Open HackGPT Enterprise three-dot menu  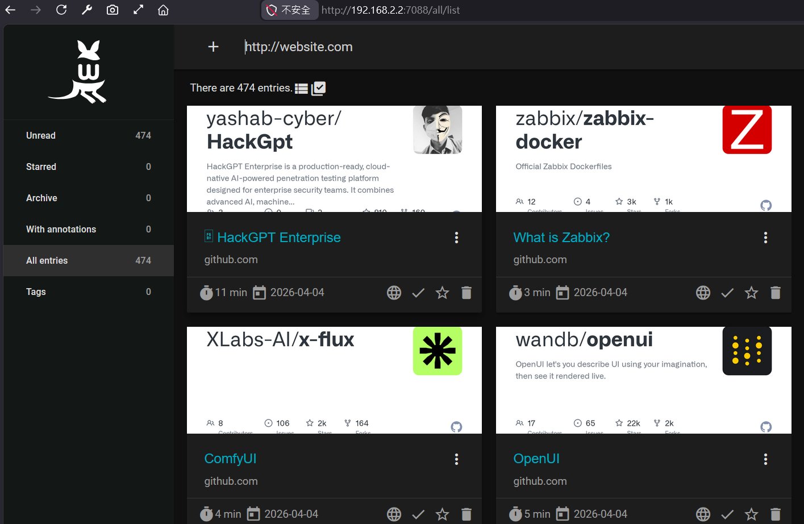pyautogui.click(x=456, y=238)
